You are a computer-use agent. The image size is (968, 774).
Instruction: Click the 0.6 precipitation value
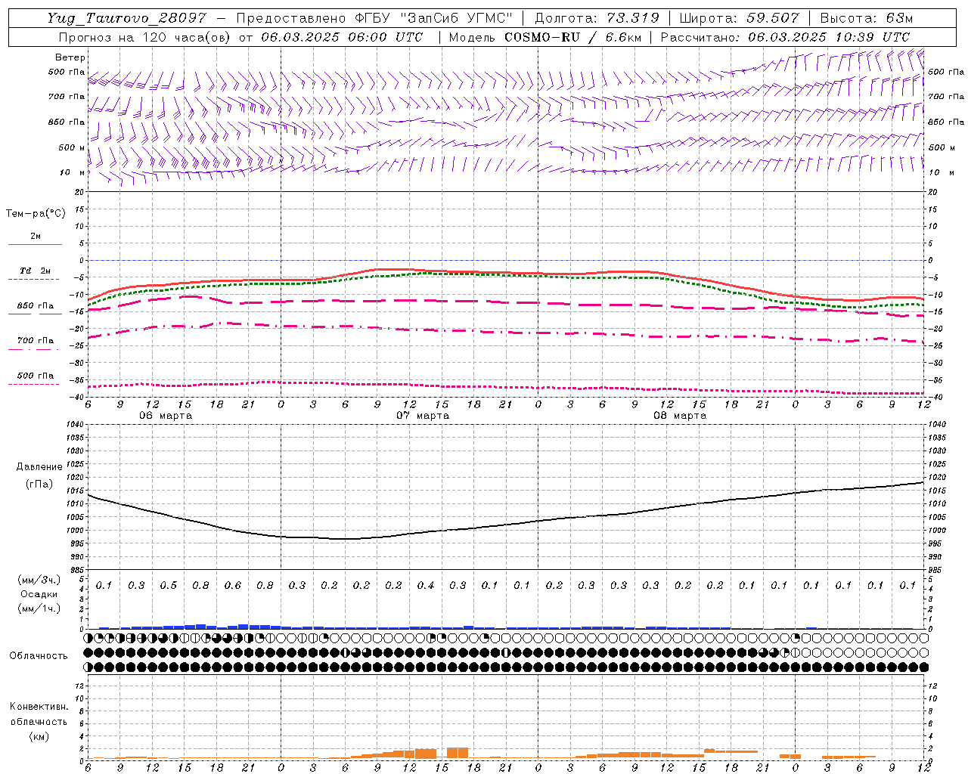pos(233,586)
